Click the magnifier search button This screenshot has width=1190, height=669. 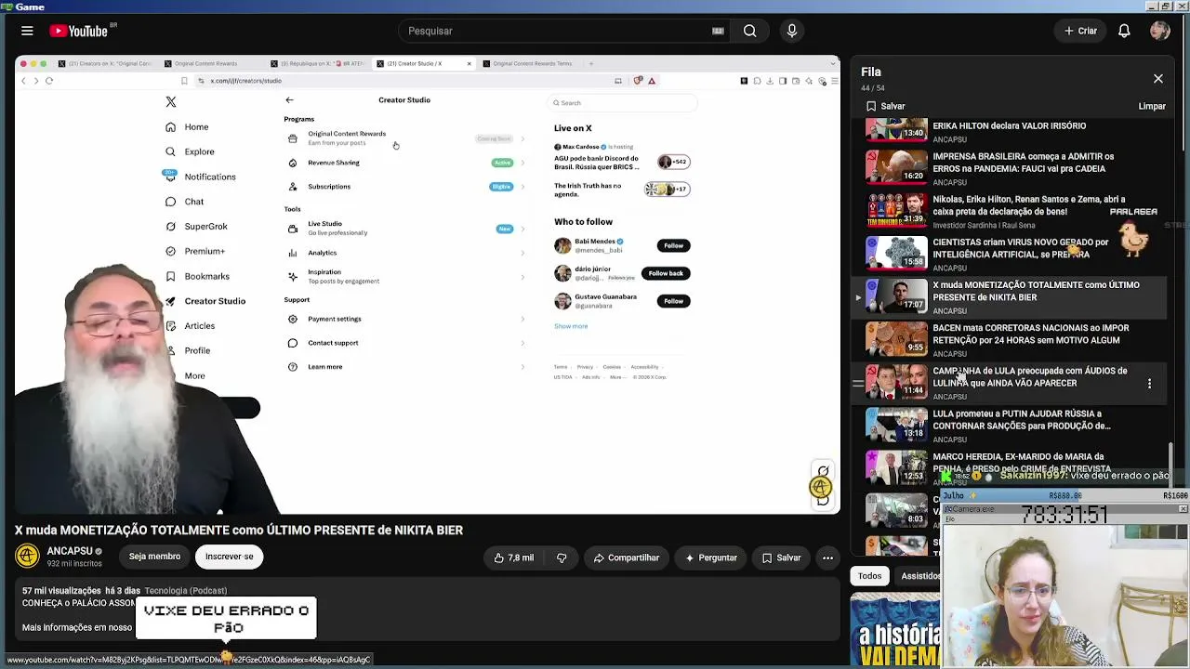pos(749,31)
